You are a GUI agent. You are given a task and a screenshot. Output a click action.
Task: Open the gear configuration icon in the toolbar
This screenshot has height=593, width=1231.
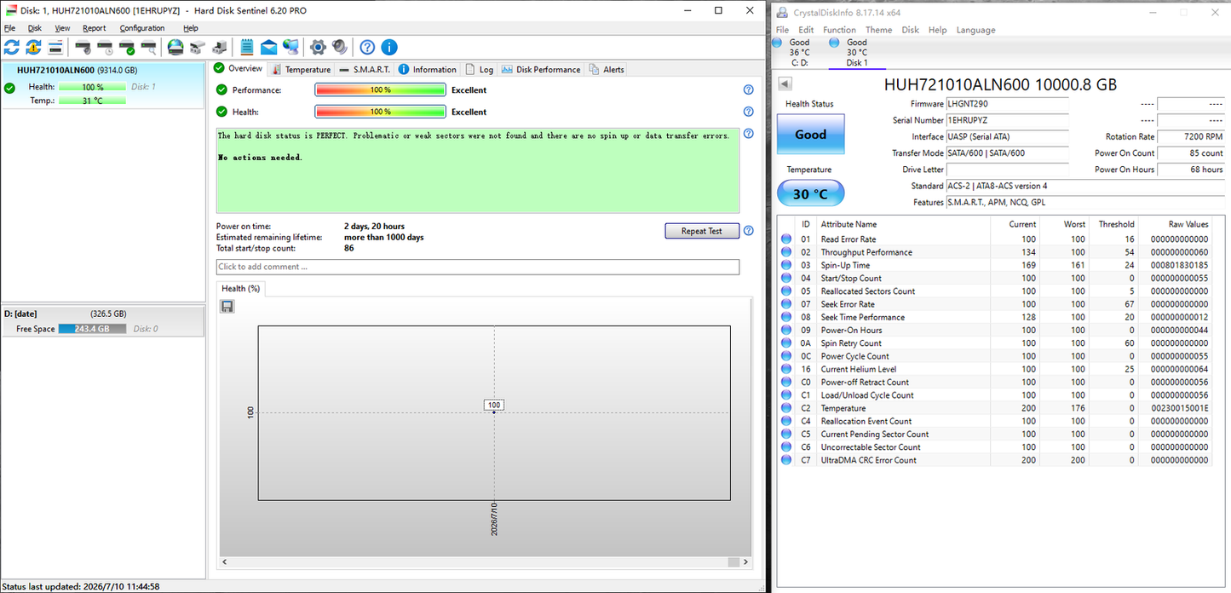[318, 48]
